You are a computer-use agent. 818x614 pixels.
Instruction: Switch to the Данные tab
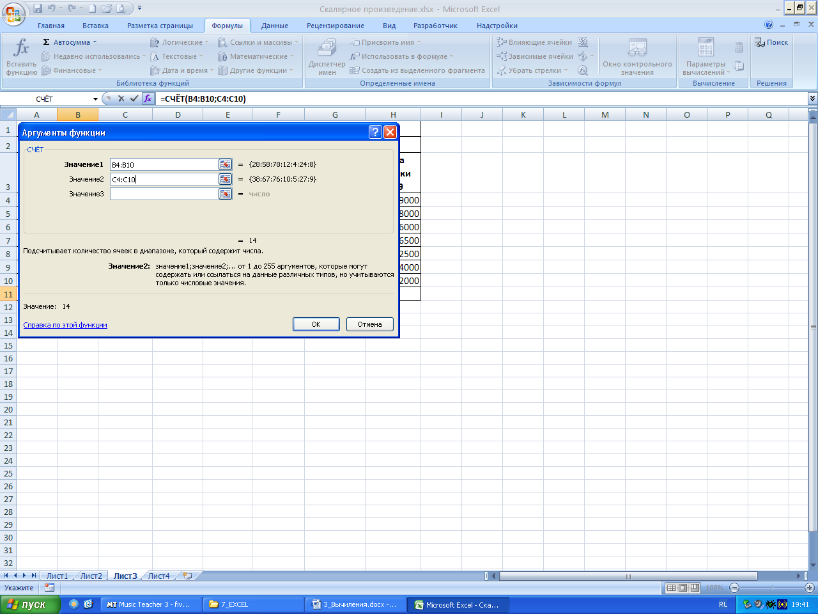coord(275,26)
